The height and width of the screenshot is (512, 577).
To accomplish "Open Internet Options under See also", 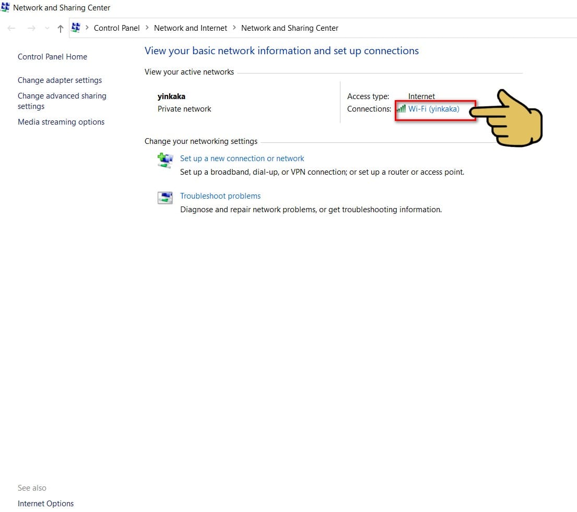I will click(x=45, y=503).
